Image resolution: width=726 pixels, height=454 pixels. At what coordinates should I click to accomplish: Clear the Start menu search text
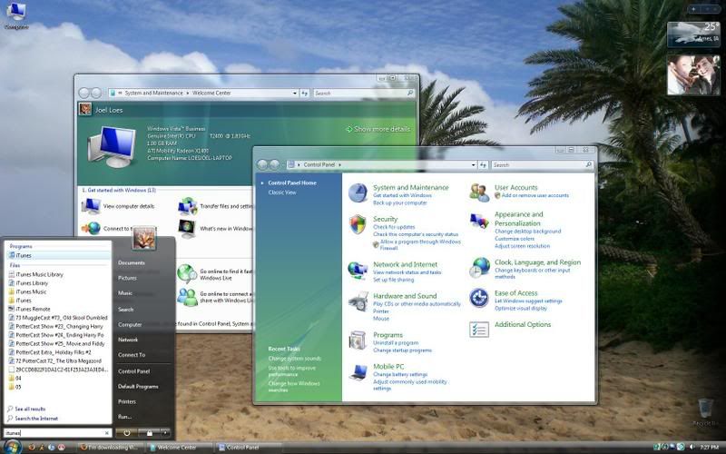point(107,433)
